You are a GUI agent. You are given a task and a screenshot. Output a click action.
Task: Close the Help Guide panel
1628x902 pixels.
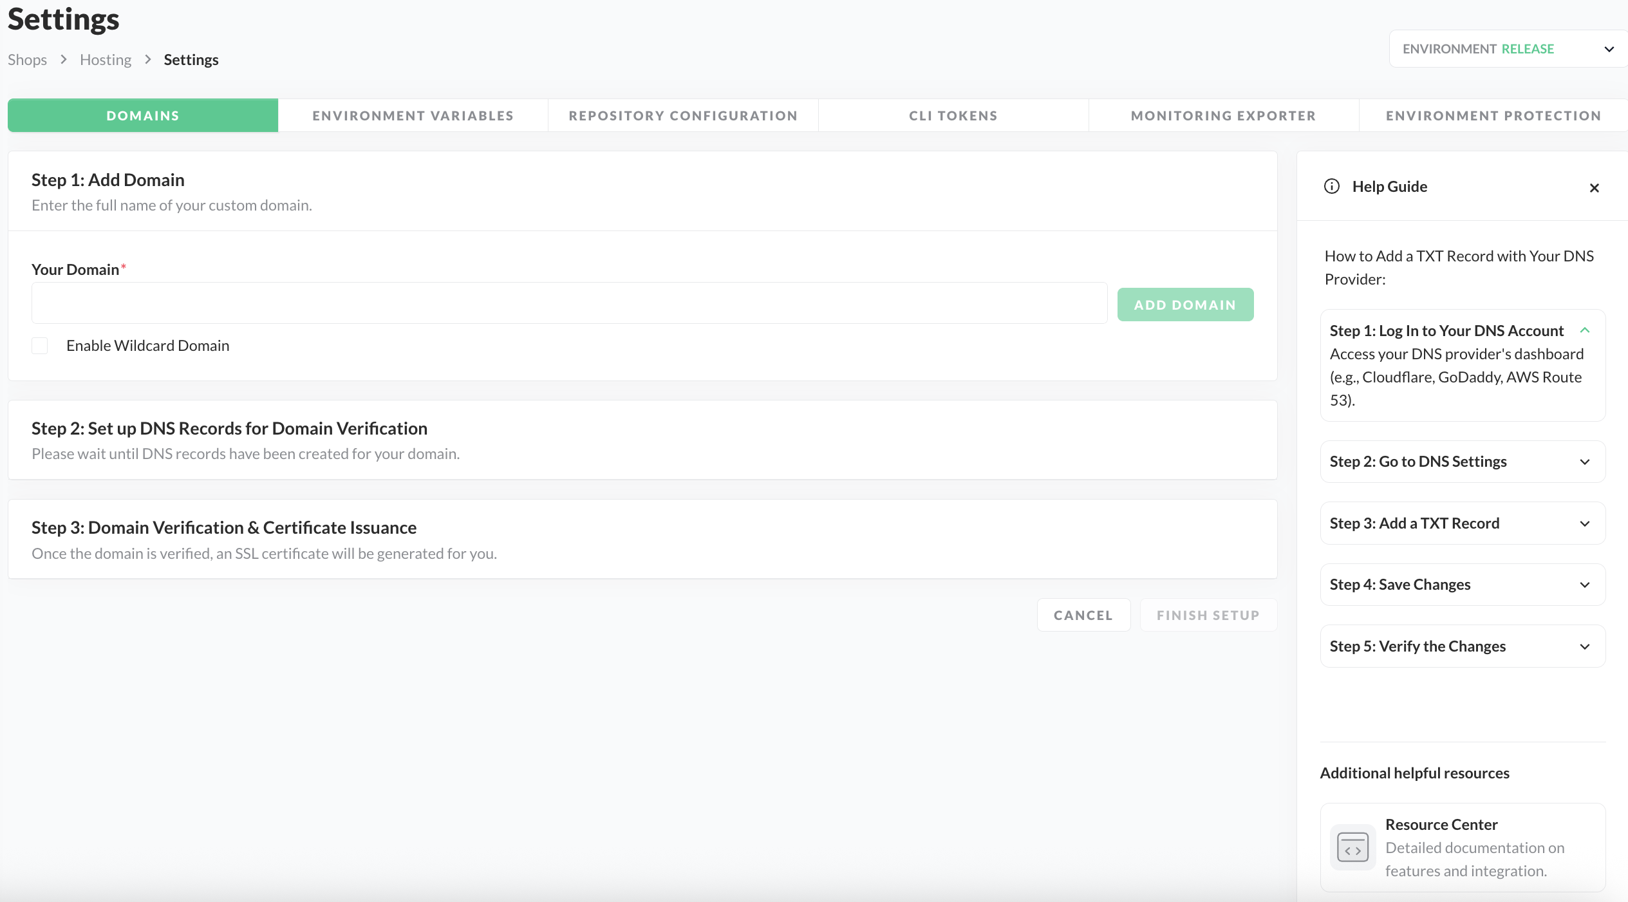(1594, 188)
